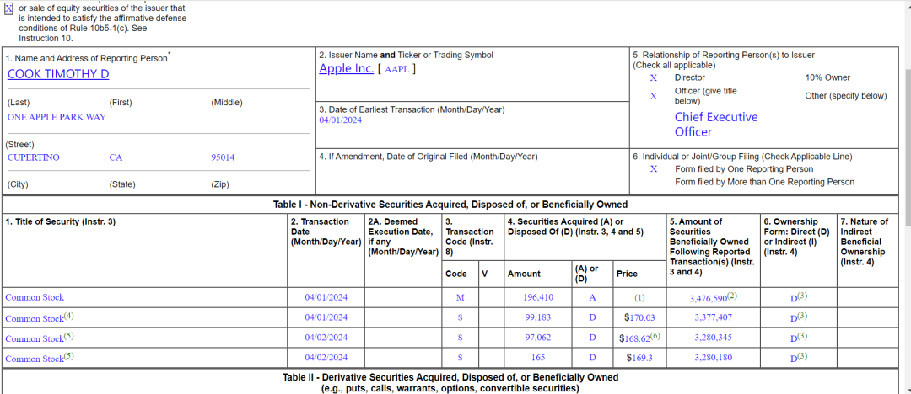
Task: Click the $170.03 price value
Action: point(639,317)
